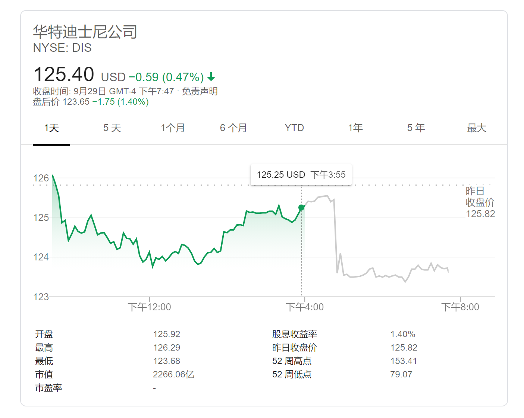
Task: Select the 1天 time range tab
Action: click(51, 128)
